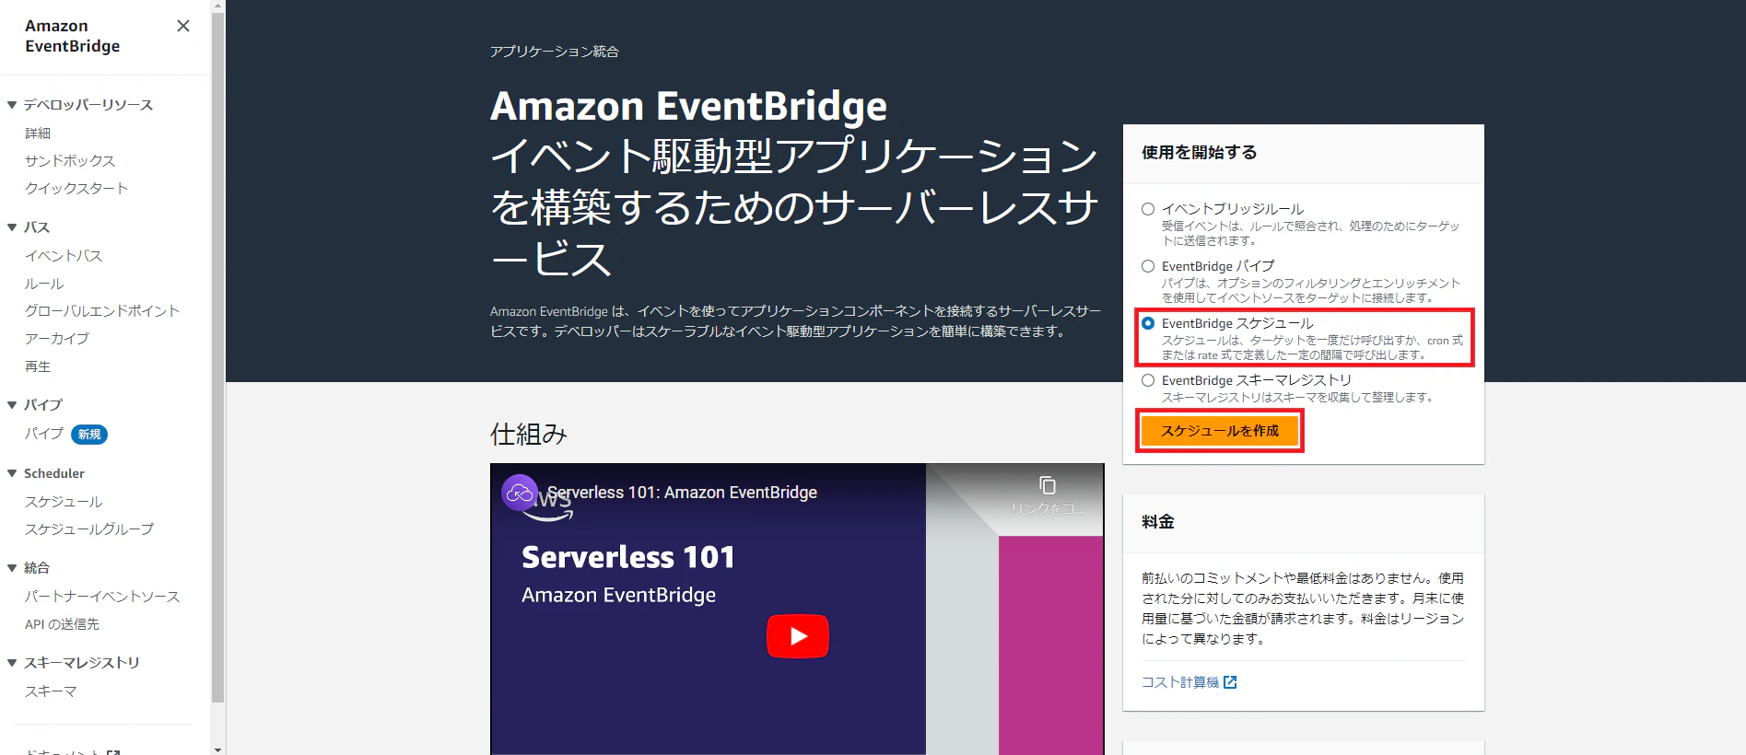Open external link icon beside コスト計算機
The height and width of the screenshot is (755, 1746).
tap(1230, 682)
